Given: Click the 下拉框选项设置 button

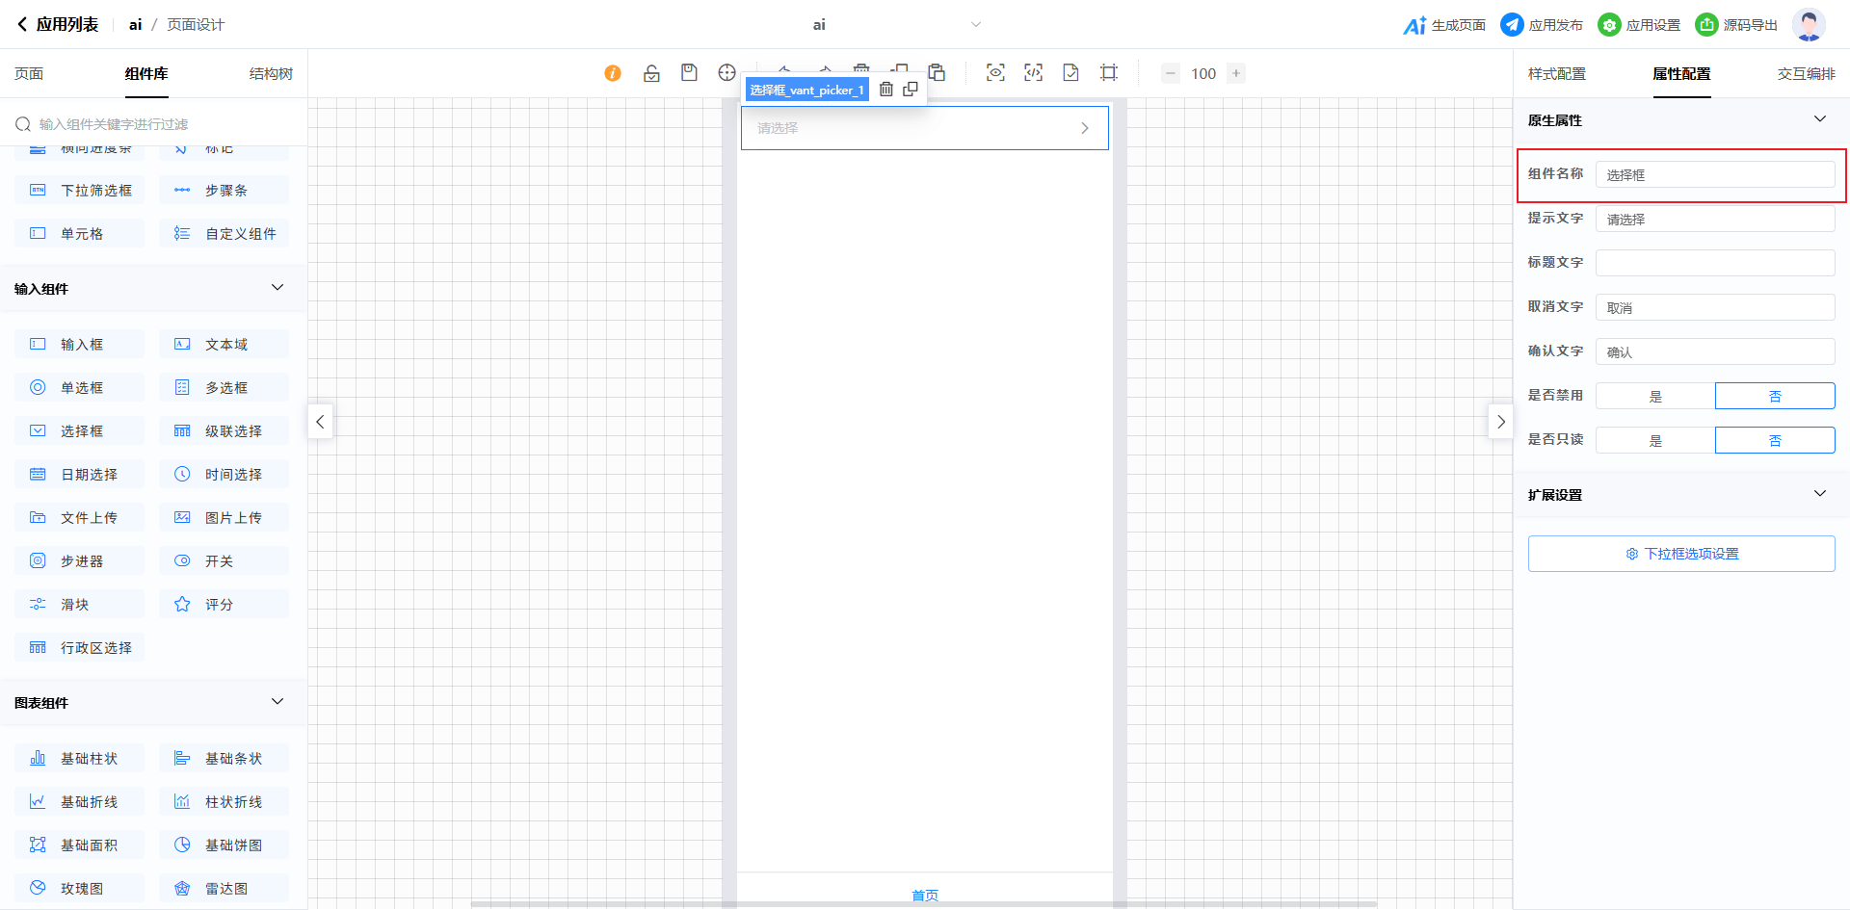Looking at the screenshot, I should [1681, 554].
